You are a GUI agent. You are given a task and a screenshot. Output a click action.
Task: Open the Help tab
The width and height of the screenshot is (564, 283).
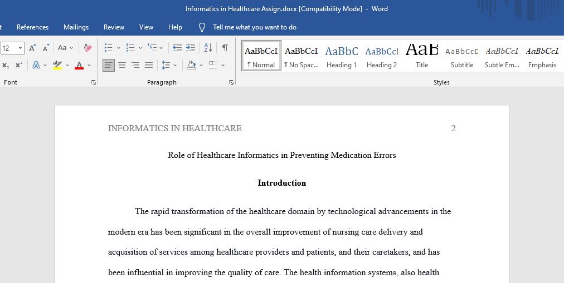click(175, 27)
